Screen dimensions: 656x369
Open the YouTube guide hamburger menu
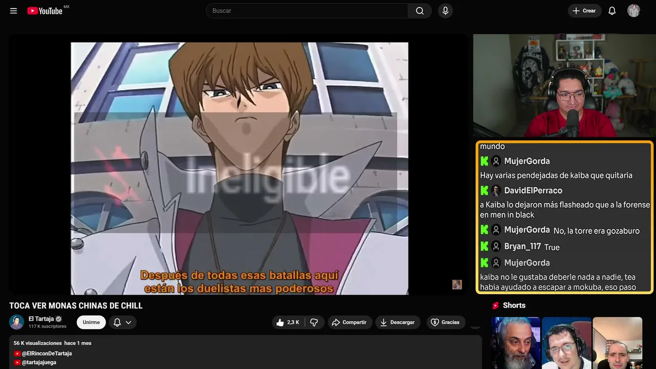13,11
